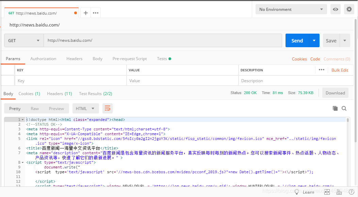Click the Save button
This screenshot has width=358, height=197.
click(331, 40)
